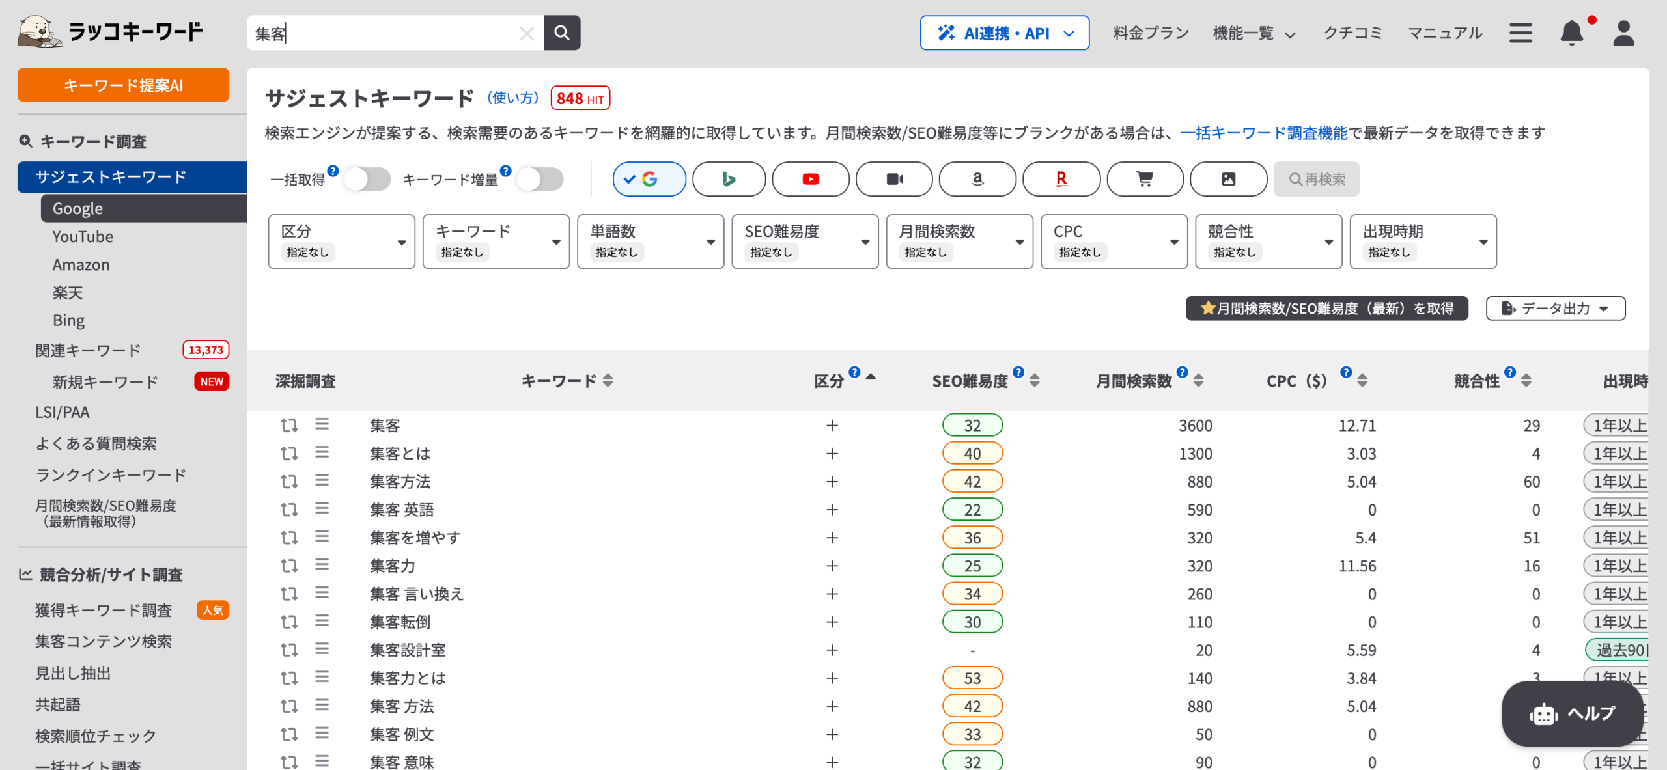The height and width of the screenshot is (770, 1667).
Task: Open the 出現時期 filter dropdown
Action: 1423,241
